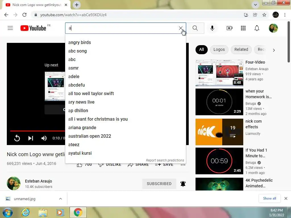Open the tab search dropdown arrow
The width and height of the screenshot is (291, 218).
click(255, 5)
